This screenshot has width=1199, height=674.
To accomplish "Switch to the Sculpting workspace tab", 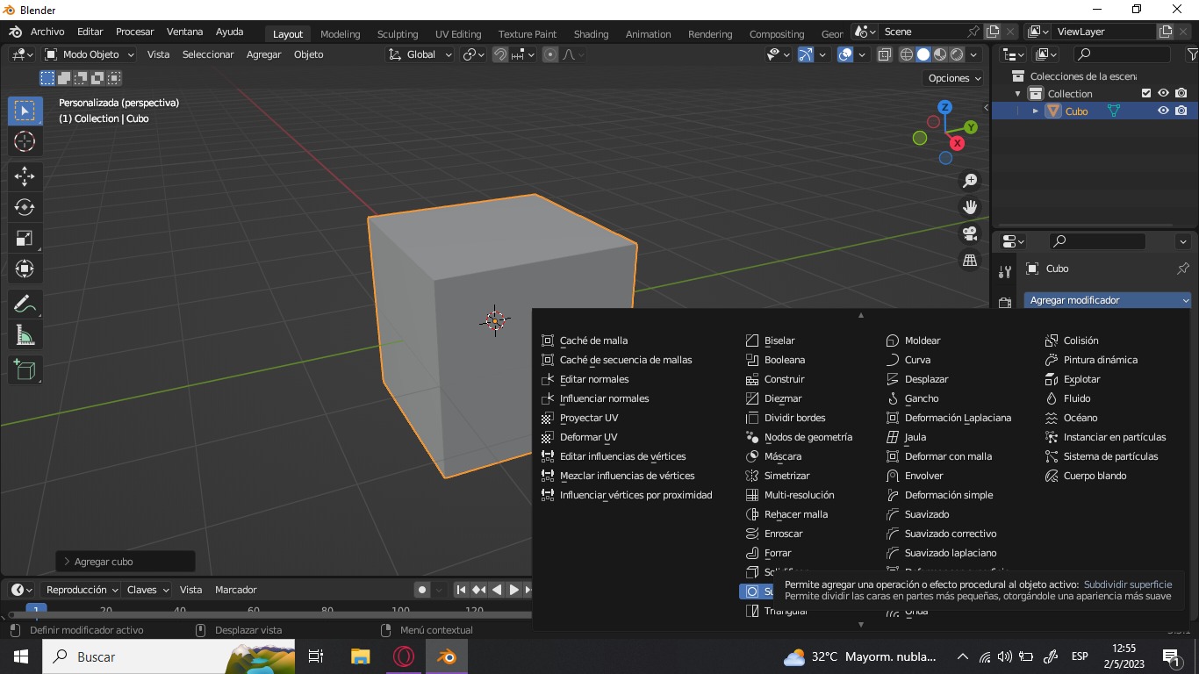I will pos(398,34).
